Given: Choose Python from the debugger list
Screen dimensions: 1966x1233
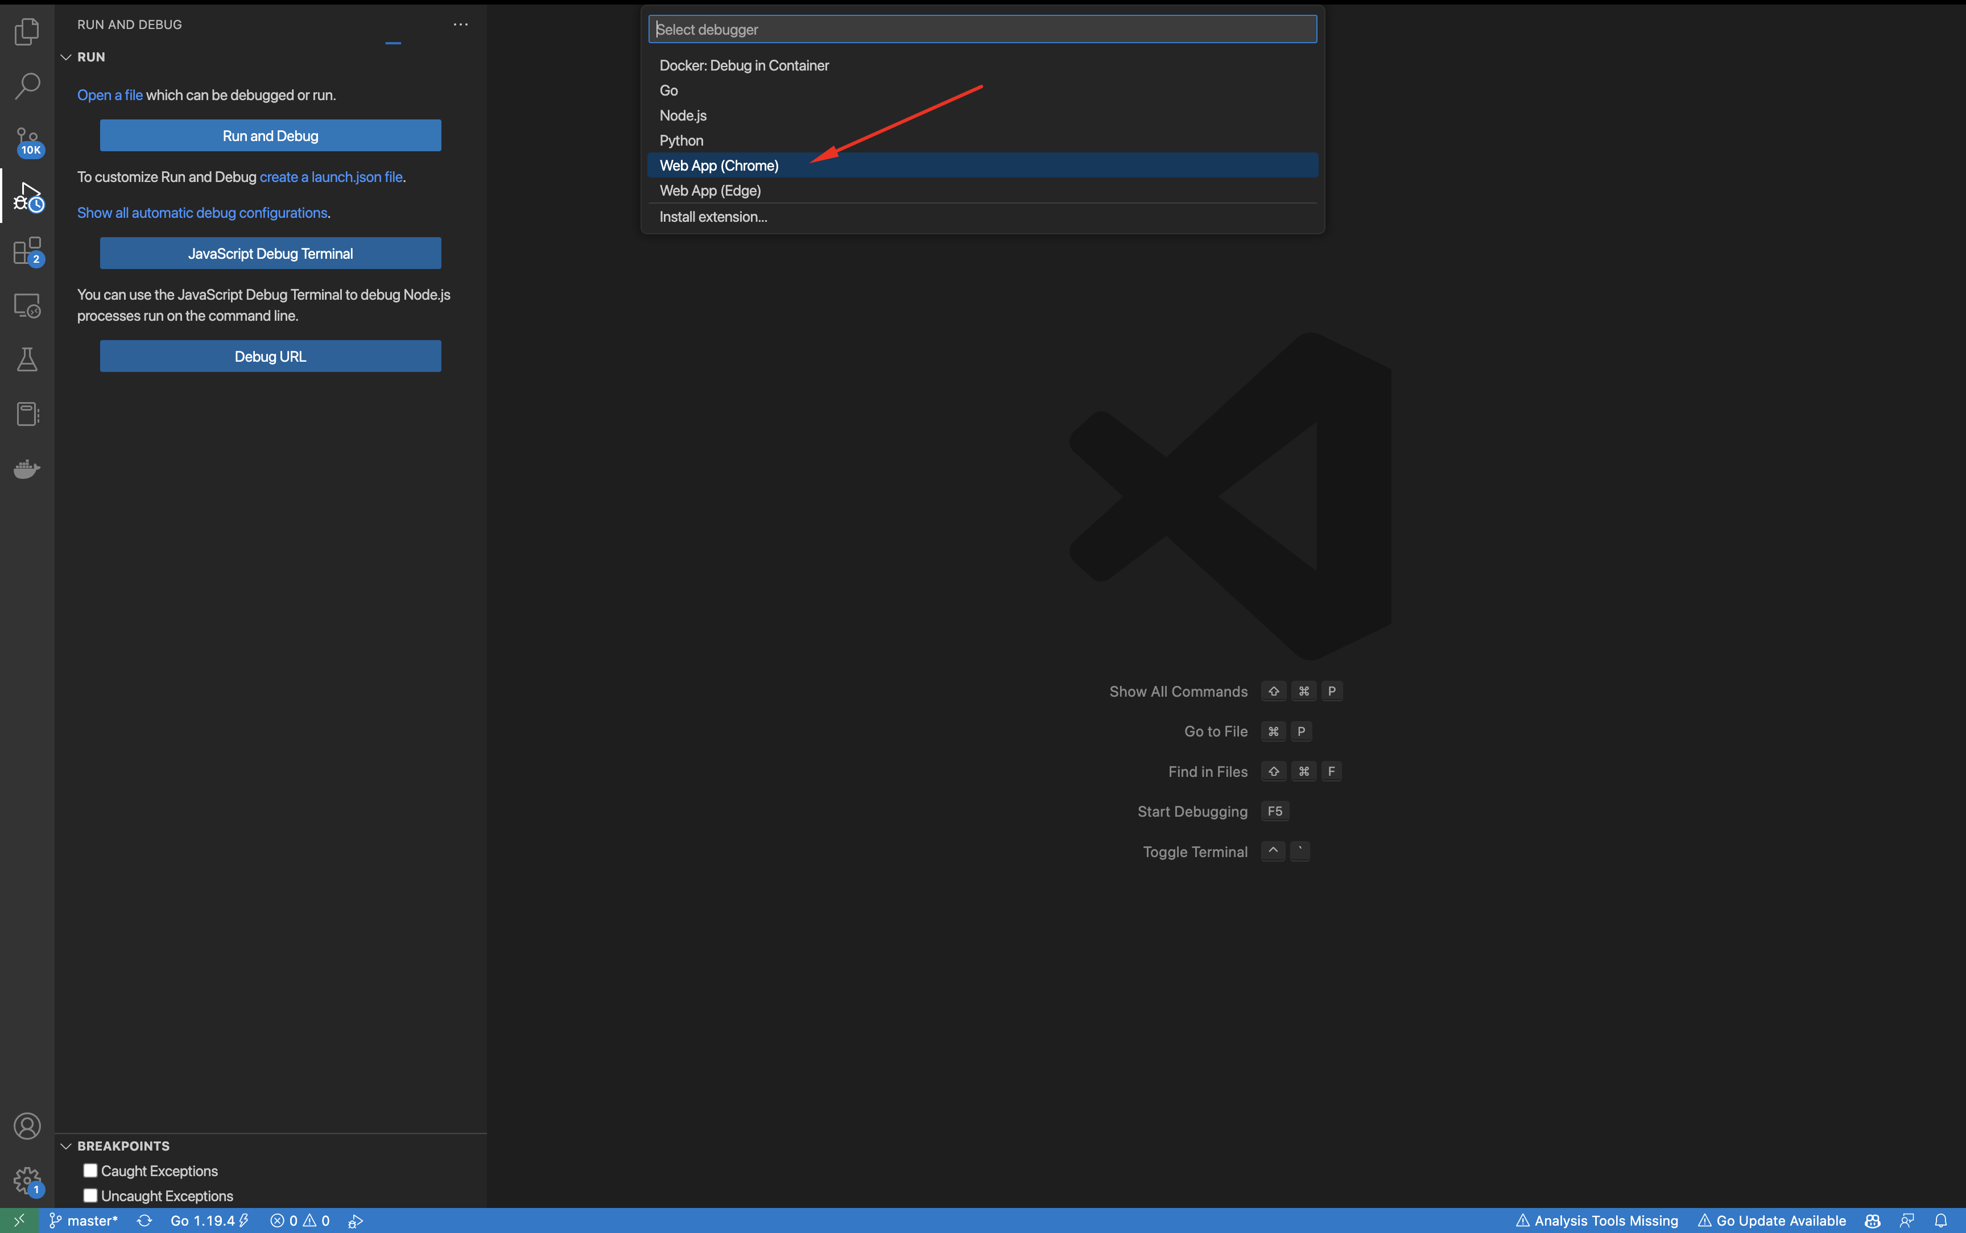Looking at the screenshot, I should click(681, 140).
